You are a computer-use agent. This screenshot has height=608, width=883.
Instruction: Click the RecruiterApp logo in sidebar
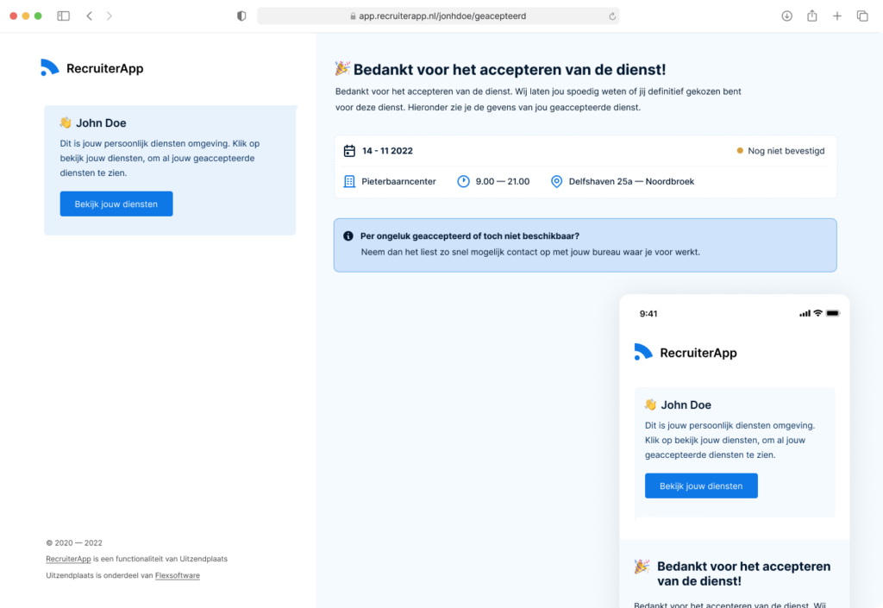pyautogui.click(x=91, y=68)
